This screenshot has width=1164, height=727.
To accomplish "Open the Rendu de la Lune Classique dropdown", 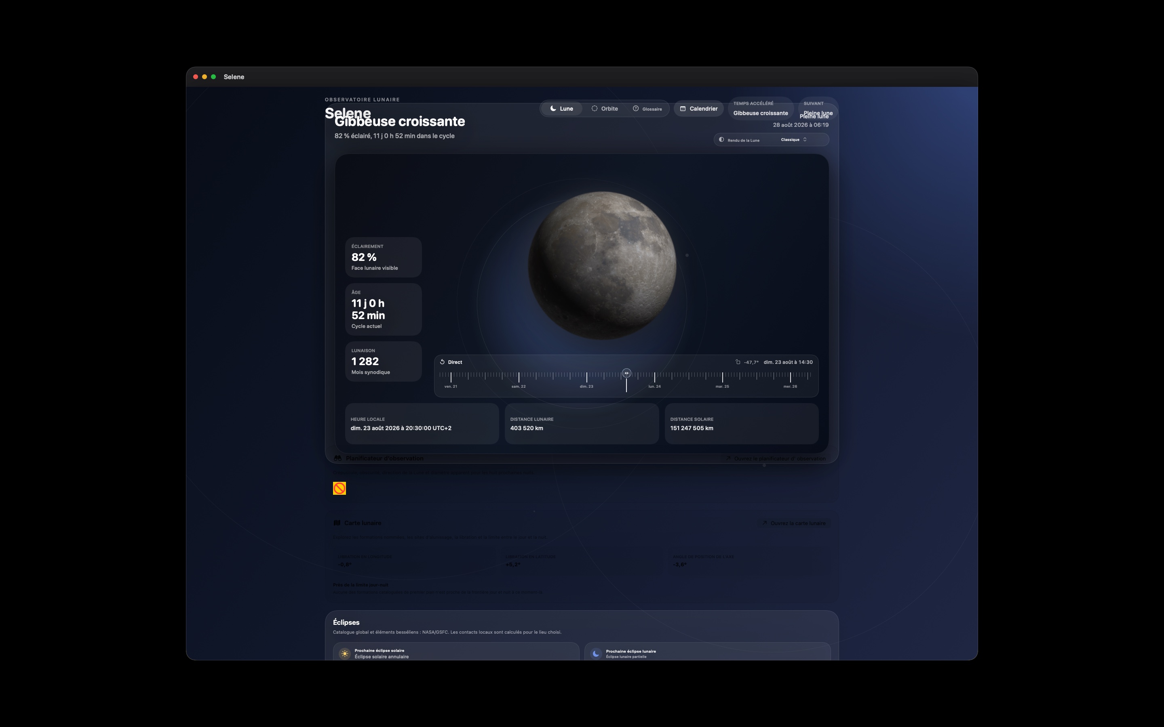I will 771,140.
